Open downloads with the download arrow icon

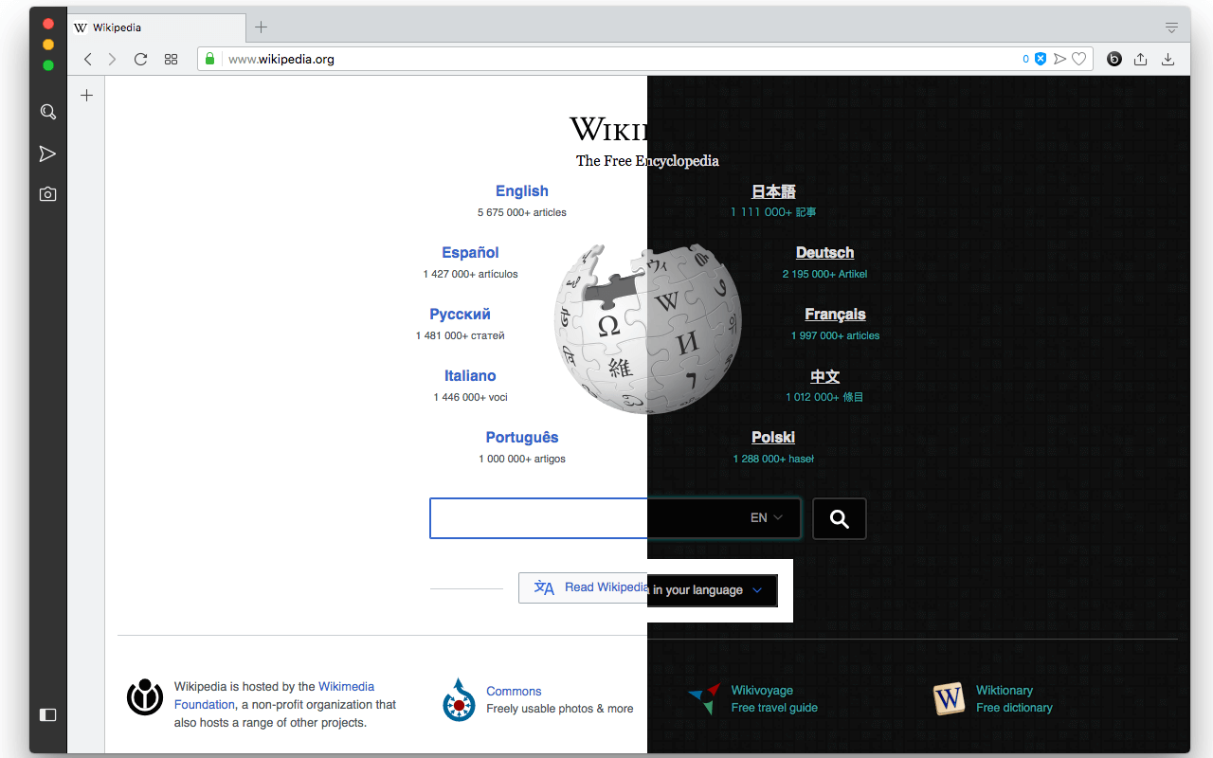coord(1168,59)
